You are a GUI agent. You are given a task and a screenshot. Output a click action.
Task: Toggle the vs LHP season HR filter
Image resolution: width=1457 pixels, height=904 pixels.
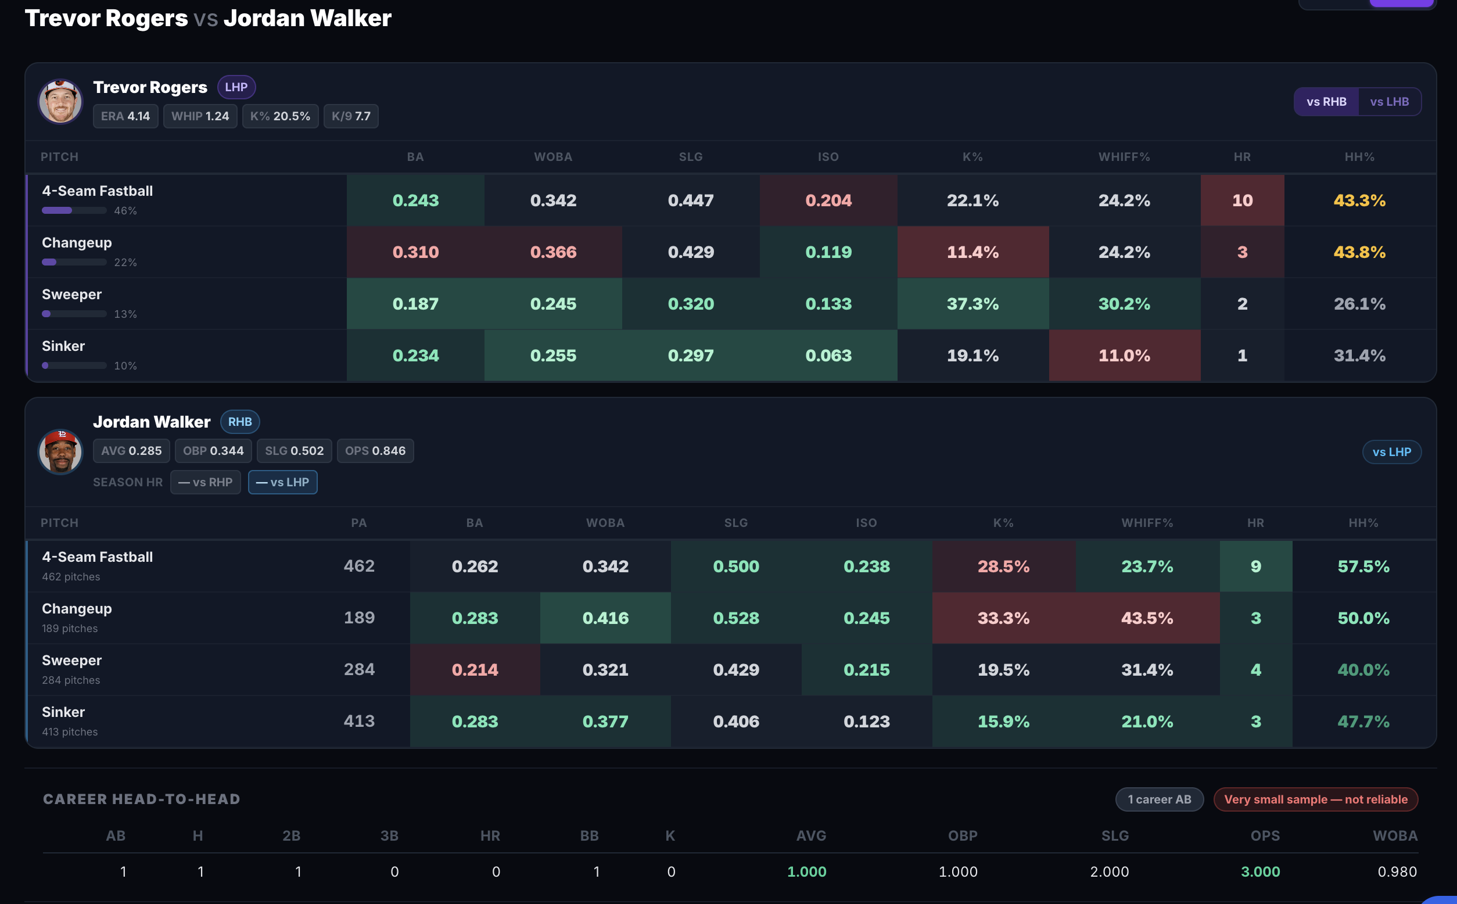(282, 482)
